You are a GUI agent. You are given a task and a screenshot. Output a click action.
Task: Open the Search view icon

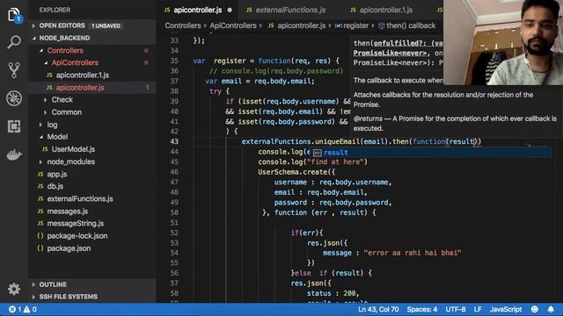point(14,42)
